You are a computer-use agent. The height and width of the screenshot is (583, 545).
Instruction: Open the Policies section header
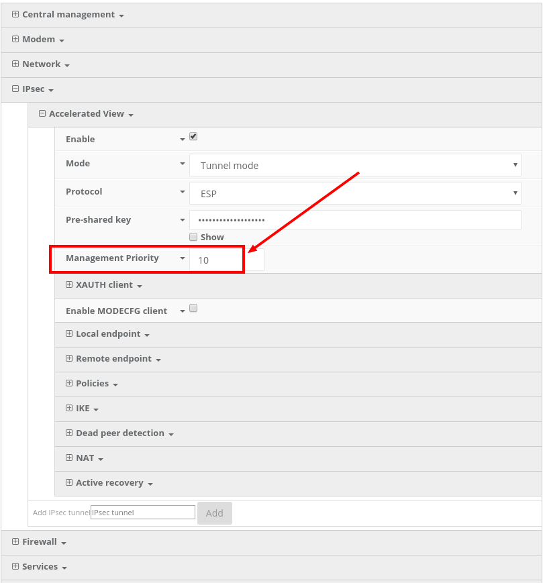click(93, 383)
